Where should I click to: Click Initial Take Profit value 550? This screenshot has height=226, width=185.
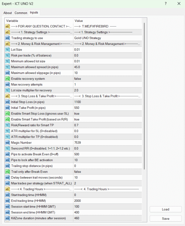[x=77, y=108]
